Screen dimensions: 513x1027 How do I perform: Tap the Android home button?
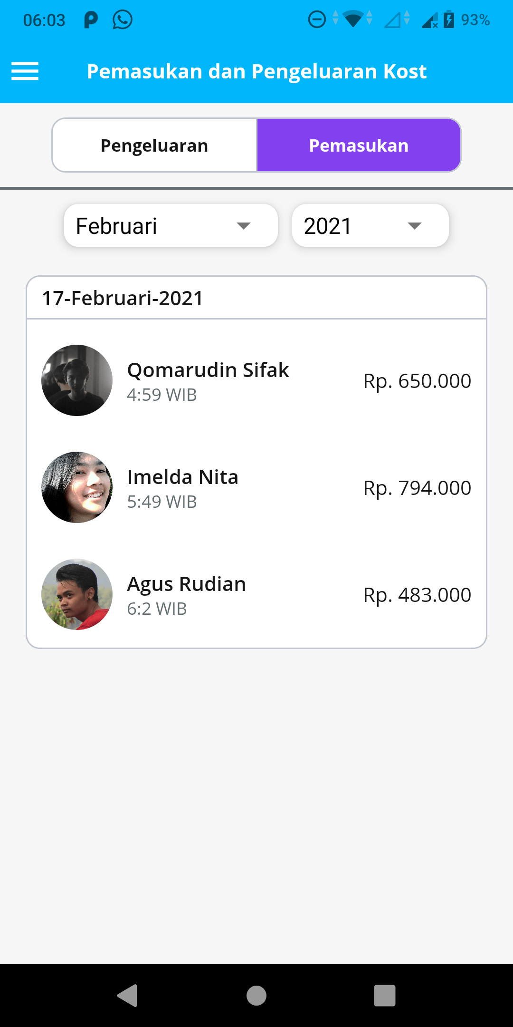point(256,996)
